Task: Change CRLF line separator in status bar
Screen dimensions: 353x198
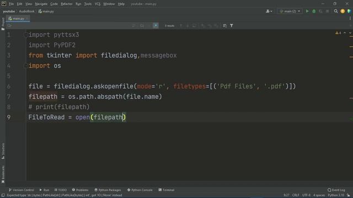Action: tap(296, 195)
